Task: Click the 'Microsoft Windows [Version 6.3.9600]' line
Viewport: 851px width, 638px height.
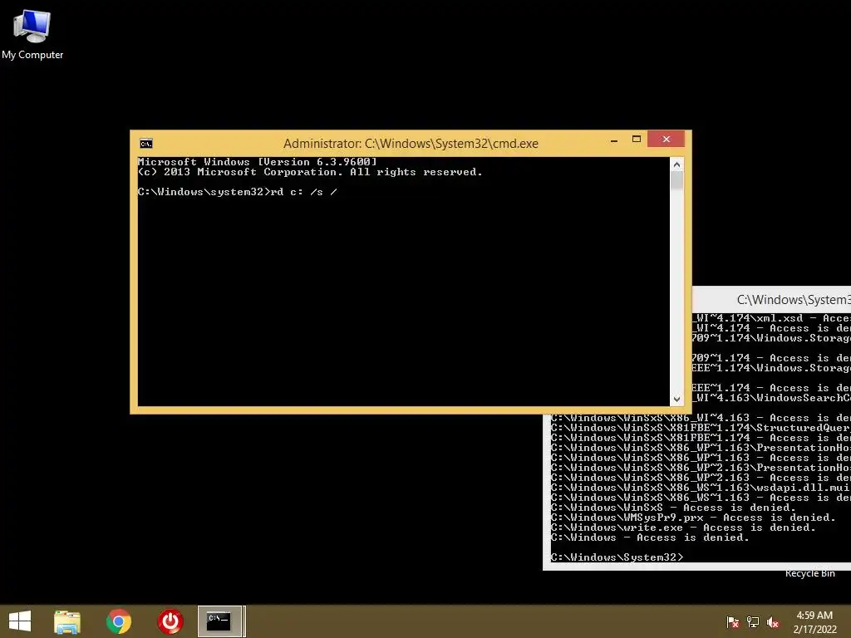Action: [x=258, y=162]
